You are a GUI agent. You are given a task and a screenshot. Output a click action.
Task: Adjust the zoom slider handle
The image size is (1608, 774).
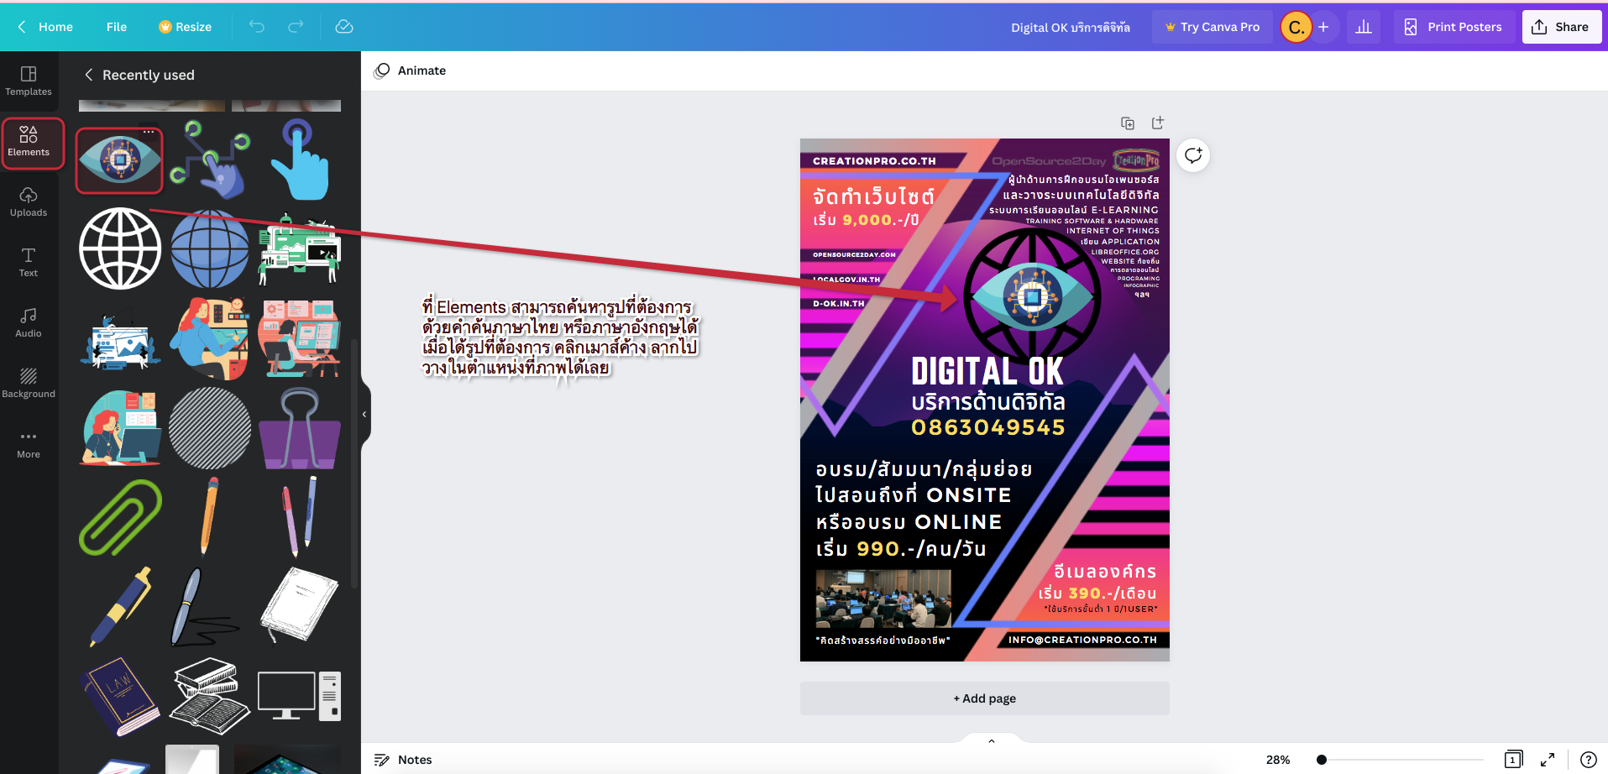tap(1322, 760)
